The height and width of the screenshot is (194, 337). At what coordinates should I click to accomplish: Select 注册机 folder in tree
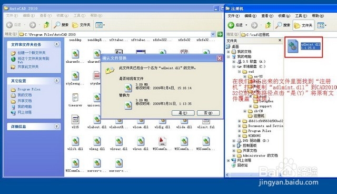pyautogui.click(x=259, y=116)
